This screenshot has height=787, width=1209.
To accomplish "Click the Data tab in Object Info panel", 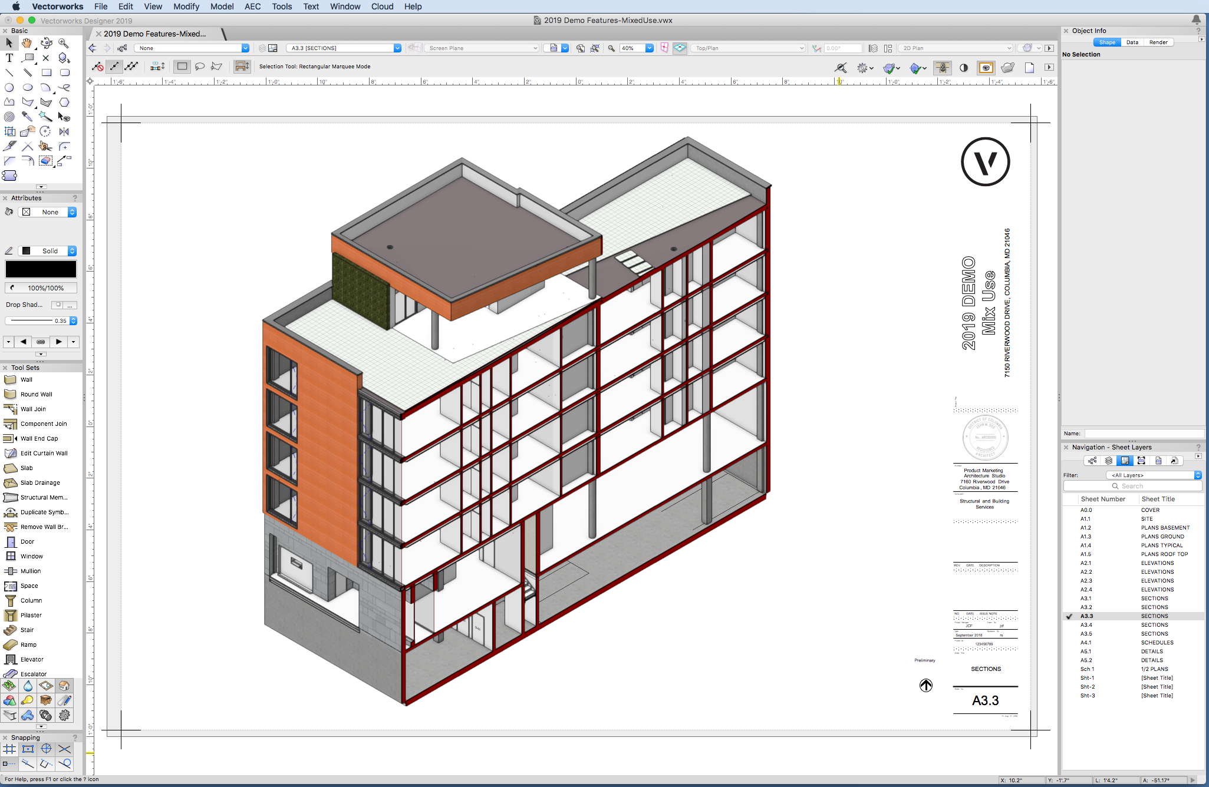I will (x=1132, y=41).
